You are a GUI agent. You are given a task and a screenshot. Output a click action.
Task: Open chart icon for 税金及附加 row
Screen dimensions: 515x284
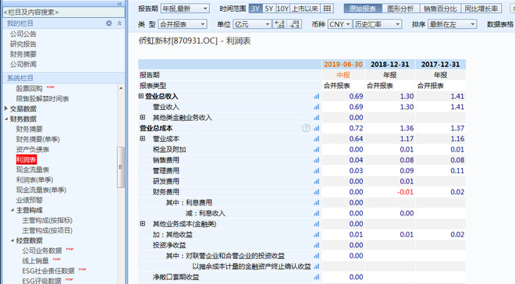tap(316, 149)
